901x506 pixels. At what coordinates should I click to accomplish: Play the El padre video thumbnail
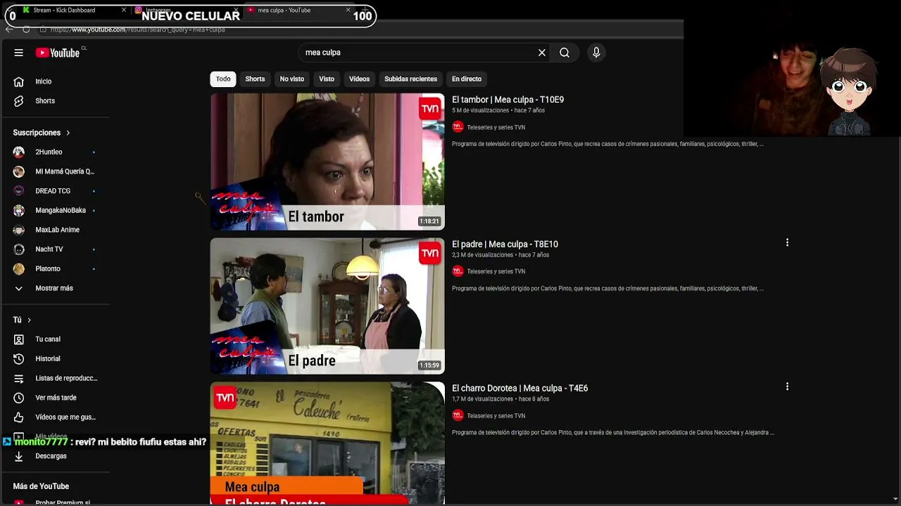click(327, 306)
